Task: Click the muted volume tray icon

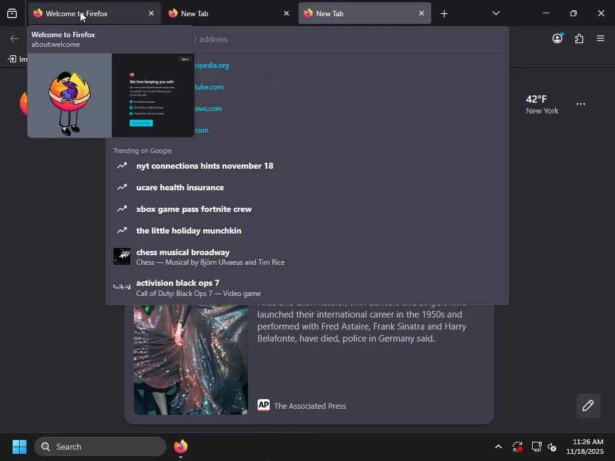Action: (x=553, y=447)
